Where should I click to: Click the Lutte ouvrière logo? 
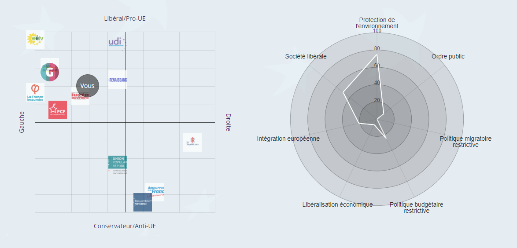[x=79, y=98]
